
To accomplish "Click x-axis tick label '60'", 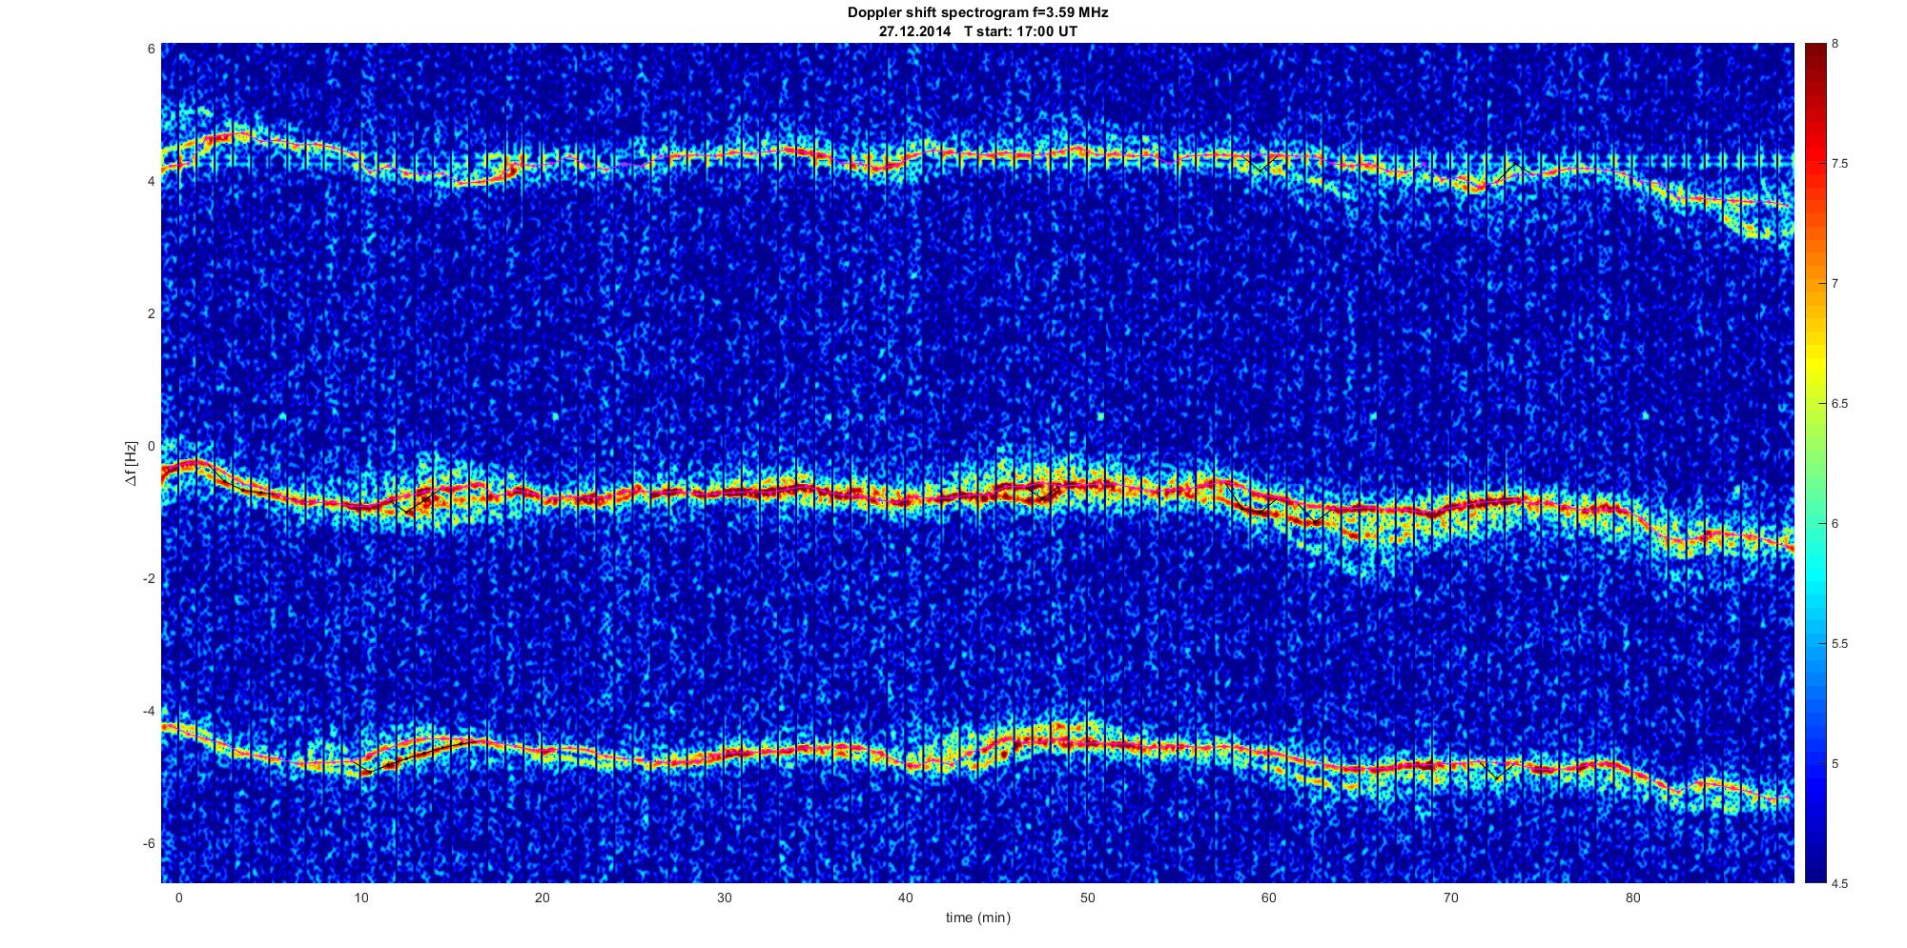I will [1269, 898].
